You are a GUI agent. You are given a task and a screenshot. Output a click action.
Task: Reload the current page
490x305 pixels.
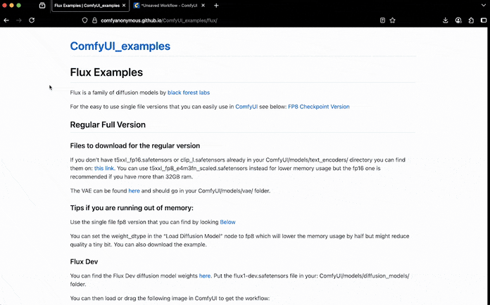tap(32, 20)
